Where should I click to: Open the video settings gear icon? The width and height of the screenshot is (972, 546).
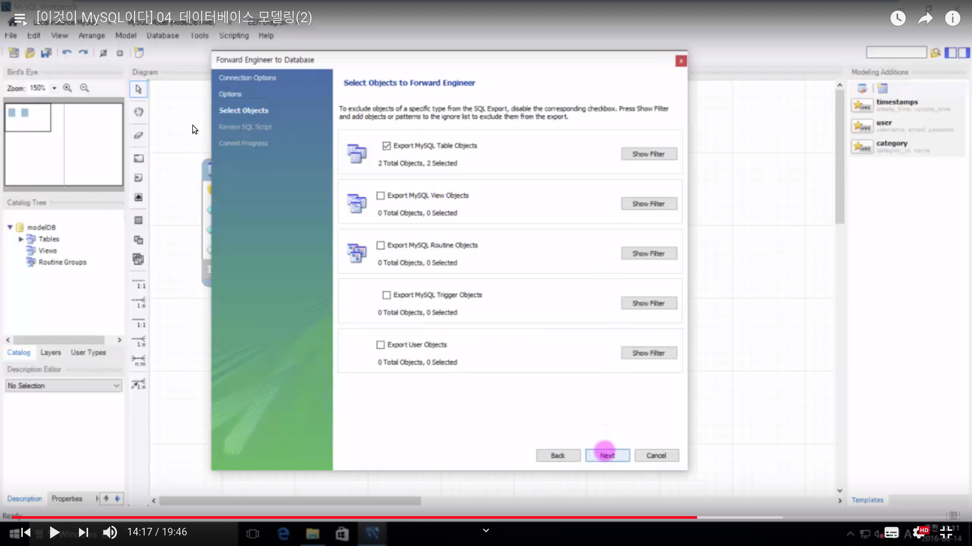point(919,532)
